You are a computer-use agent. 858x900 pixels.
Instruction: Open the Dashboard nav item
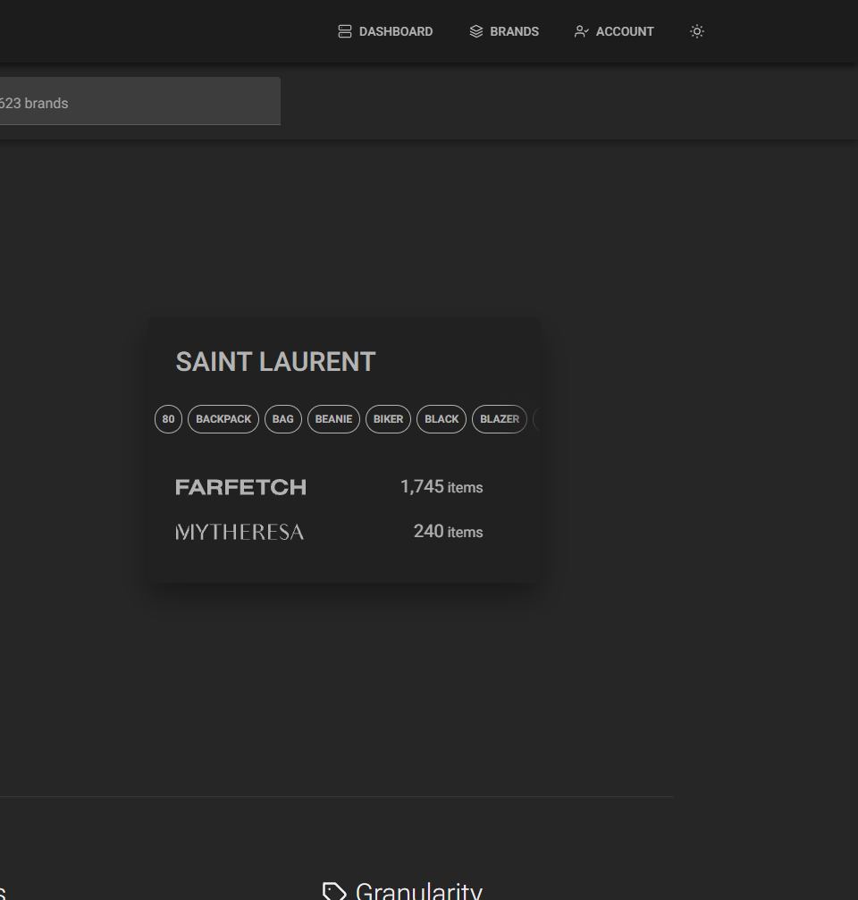(x=385, y=31)
